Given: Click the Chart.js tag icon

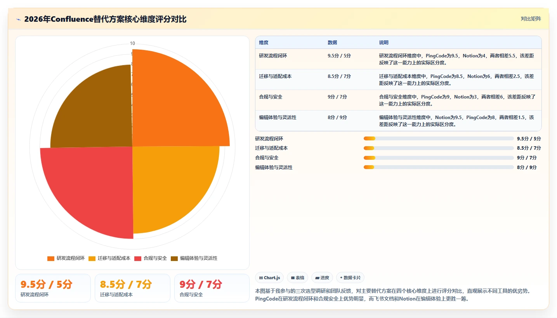Looking at the screenshot, I should click(x=261, y=278).
